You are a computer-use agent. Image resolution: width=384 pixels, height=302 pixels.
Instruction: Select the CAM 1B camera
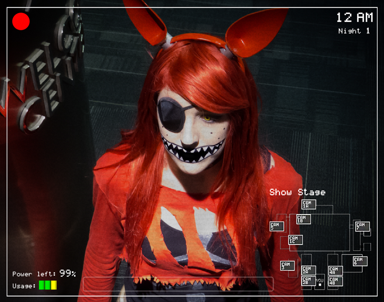click(303, 219)
